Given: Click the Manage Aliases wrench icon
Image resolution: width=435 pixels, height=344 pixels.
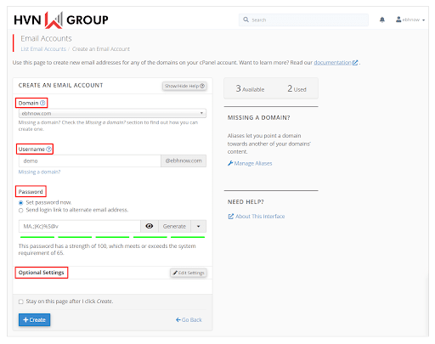Looking at the screenshot, I should coord(230,163).
